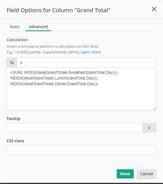Viewport: 163px width, 184px height.
Task: Confirm changes with the Done button
Action: click(125, 174)
